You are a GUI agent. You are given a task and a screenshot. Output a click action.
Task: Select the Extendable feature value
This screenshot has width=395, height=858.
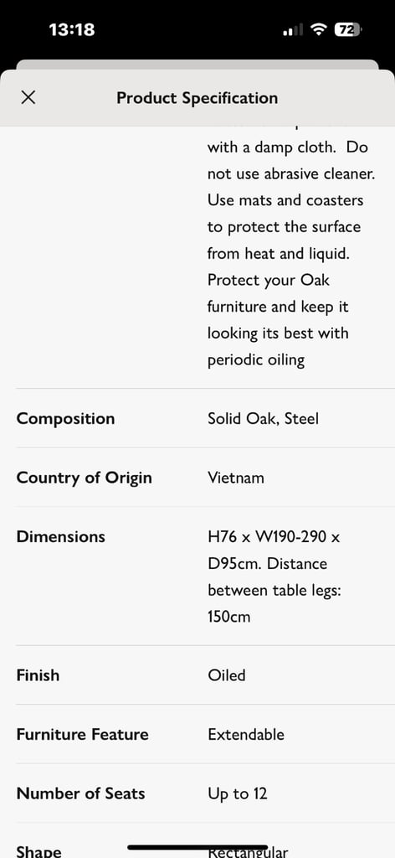click(246, 734)
